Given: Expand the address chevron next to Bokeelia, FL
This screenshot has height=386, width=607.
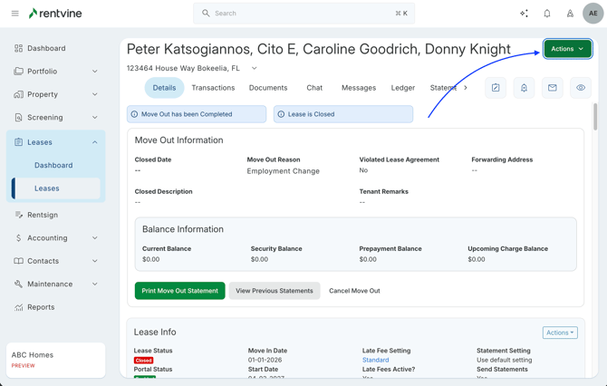Looking at the screenshot, I should coord(255,68).
